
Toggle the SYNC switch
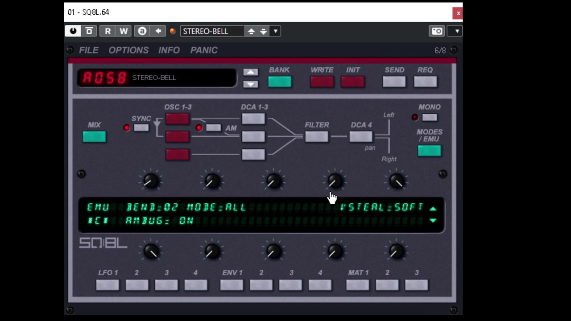click(141, 128)
